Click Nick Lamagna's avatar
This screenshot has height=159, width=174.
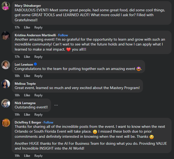coord(6,103)
